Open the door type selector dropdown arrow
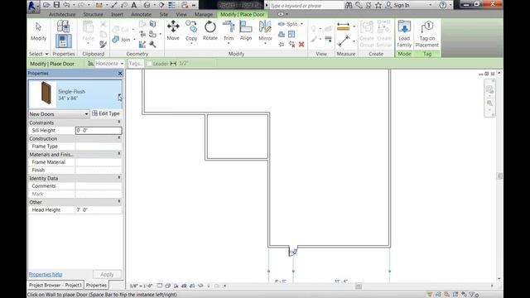The image size is (530, 298). click(x=119, y=98)
